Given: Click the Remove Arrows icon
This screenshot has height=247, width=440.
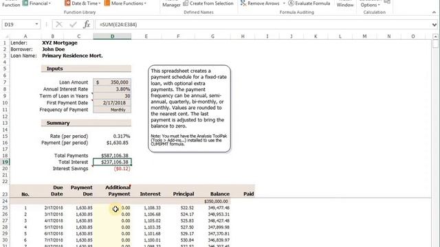Looking at the screenshot, I should coord(243,3).
